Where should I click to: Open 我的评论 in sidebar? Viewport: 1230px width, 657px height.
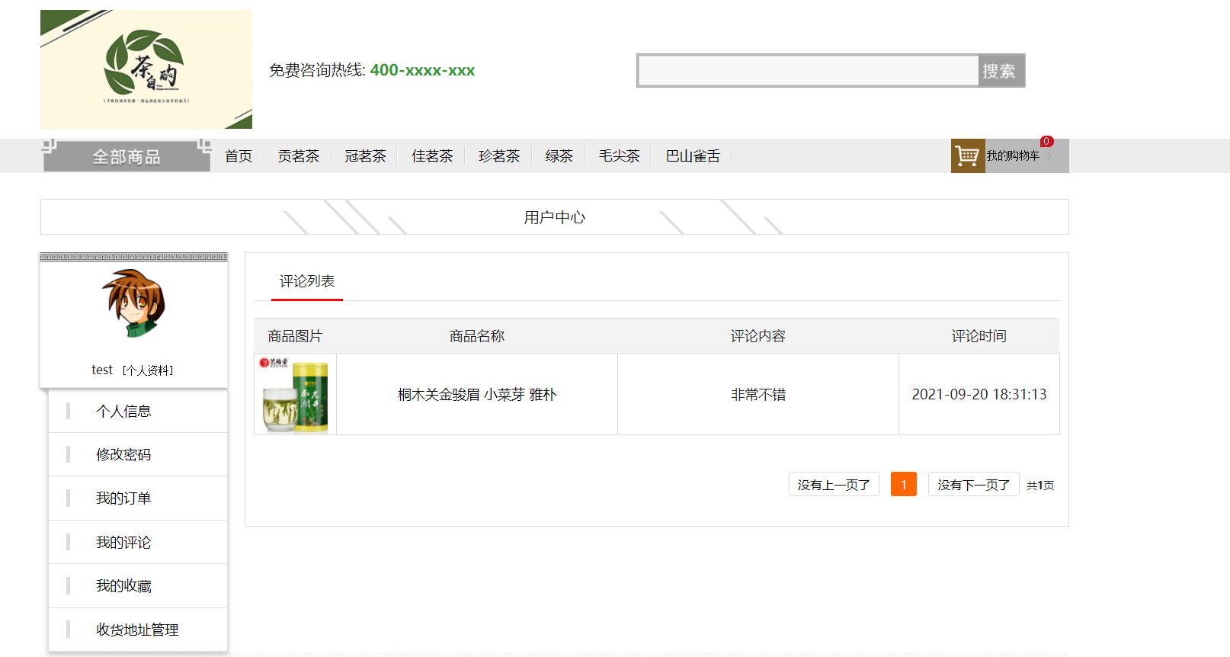[123, 543]
